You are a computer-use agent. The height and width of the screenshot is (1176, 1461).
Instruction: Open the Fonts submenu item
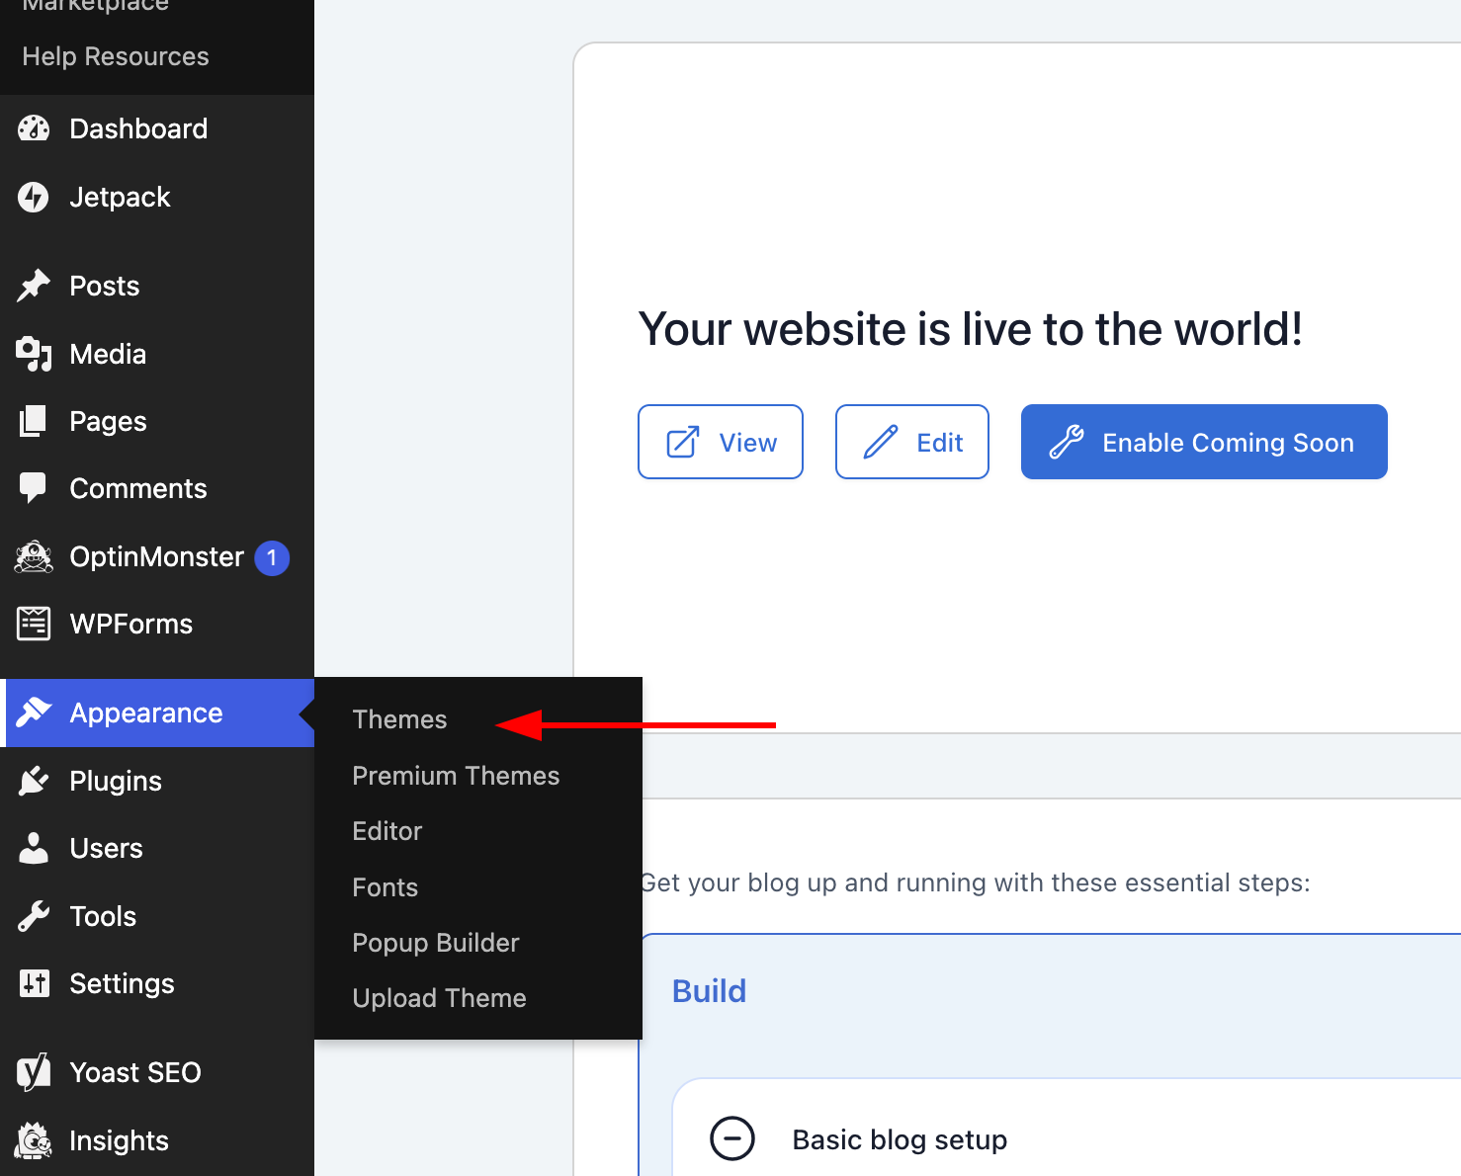[386, 887]
